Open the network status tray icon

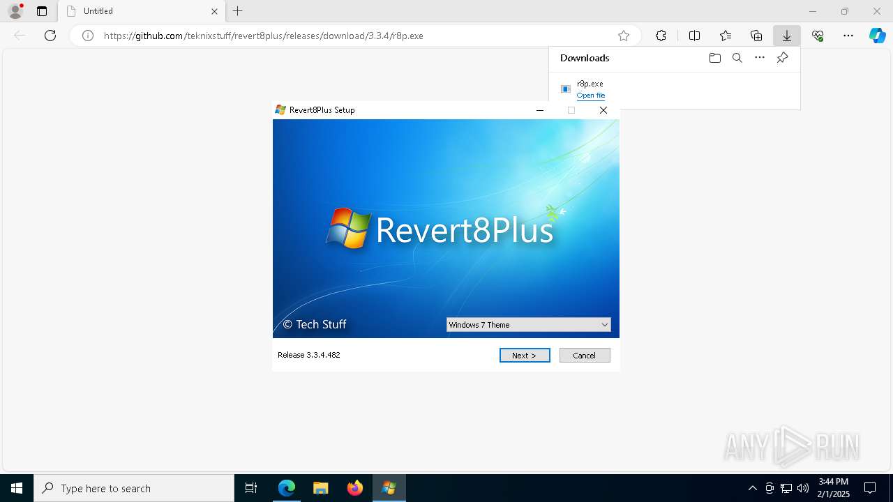[x=786, y=488]
